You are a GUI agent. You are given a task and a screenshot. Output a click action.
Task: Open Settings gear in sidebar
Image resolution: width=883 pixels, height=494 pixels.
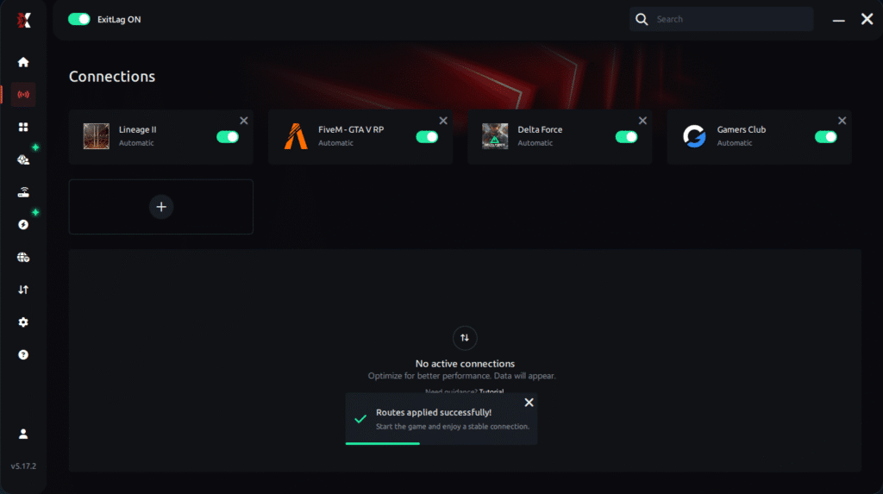pos(23,322)
